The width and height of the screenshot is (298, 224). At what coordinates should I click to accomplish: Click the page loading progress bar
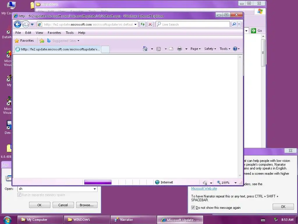[98, 182]
